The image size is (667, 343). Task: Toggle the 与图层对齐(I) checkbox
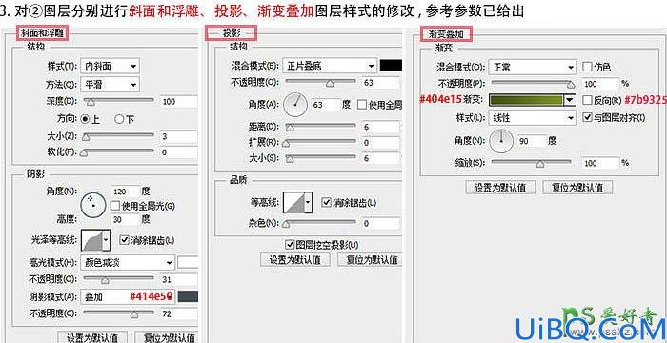click(587, 117)
